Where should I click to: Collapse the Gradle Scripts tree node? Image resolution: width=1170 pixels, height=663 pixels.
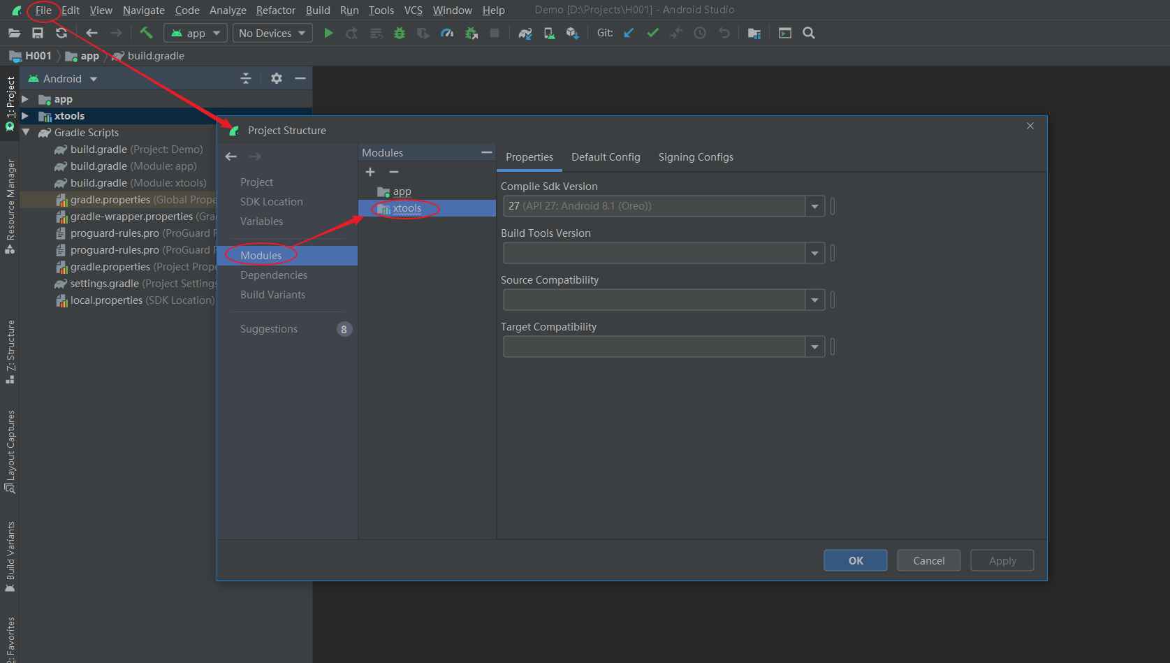[x=26, y=132]
